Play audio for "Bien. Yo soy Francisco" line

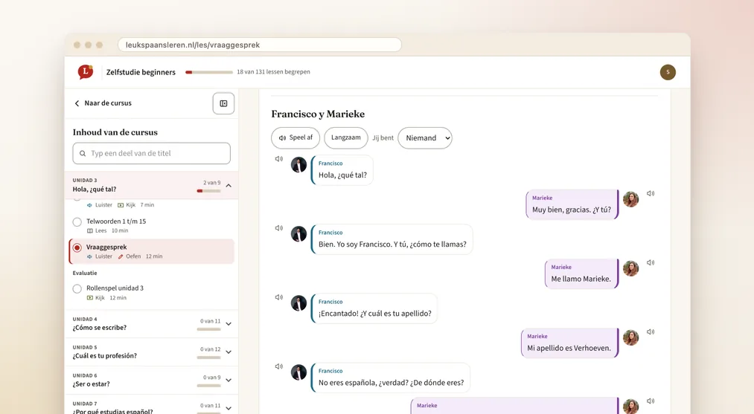279,228
